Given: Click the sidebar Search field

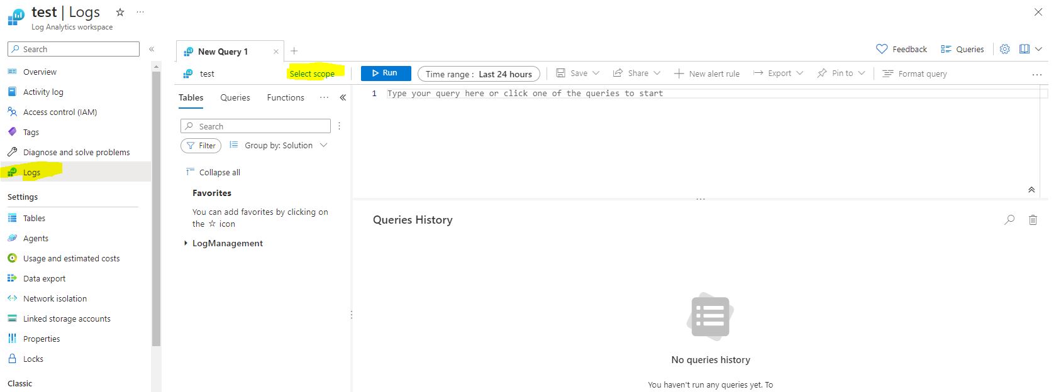Looking at the screenshot, I should pyautogui.click(x=74, y=49).
